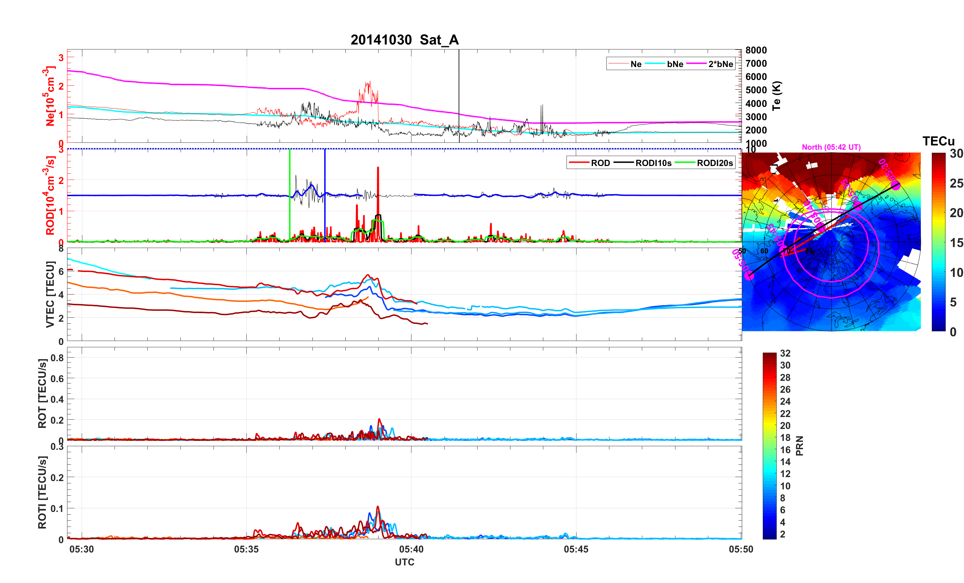Click the RODI20s green legend entry
This screenshot has width=964, height=583.
685,163
